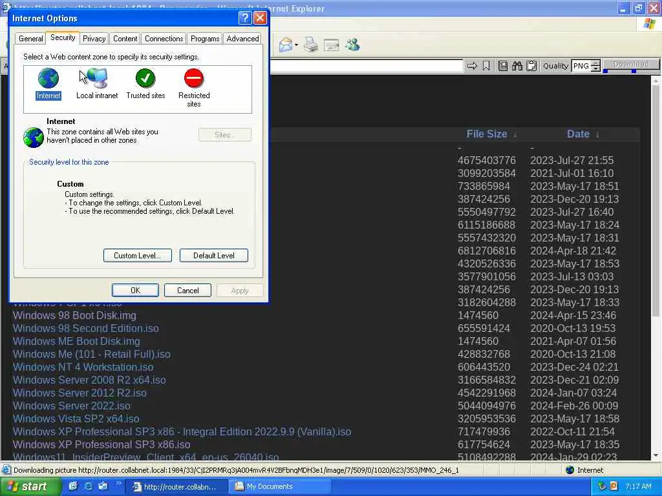Switch to My Documents taskbar button

[x=279, y=486]
